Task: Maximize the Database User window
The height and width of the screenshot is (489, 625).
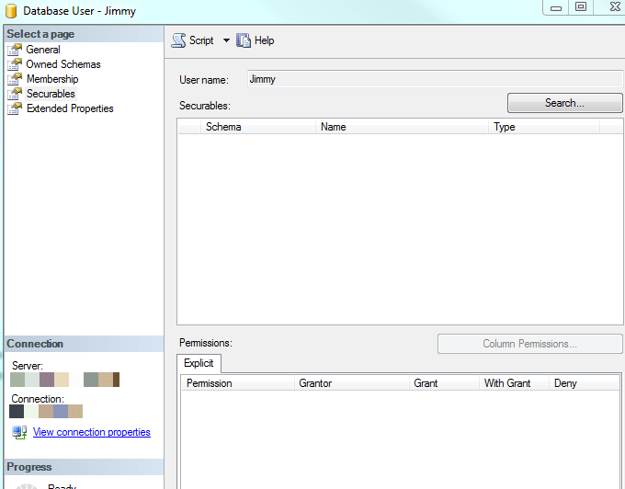Action: pyautogui.click(x=581, y=7)
